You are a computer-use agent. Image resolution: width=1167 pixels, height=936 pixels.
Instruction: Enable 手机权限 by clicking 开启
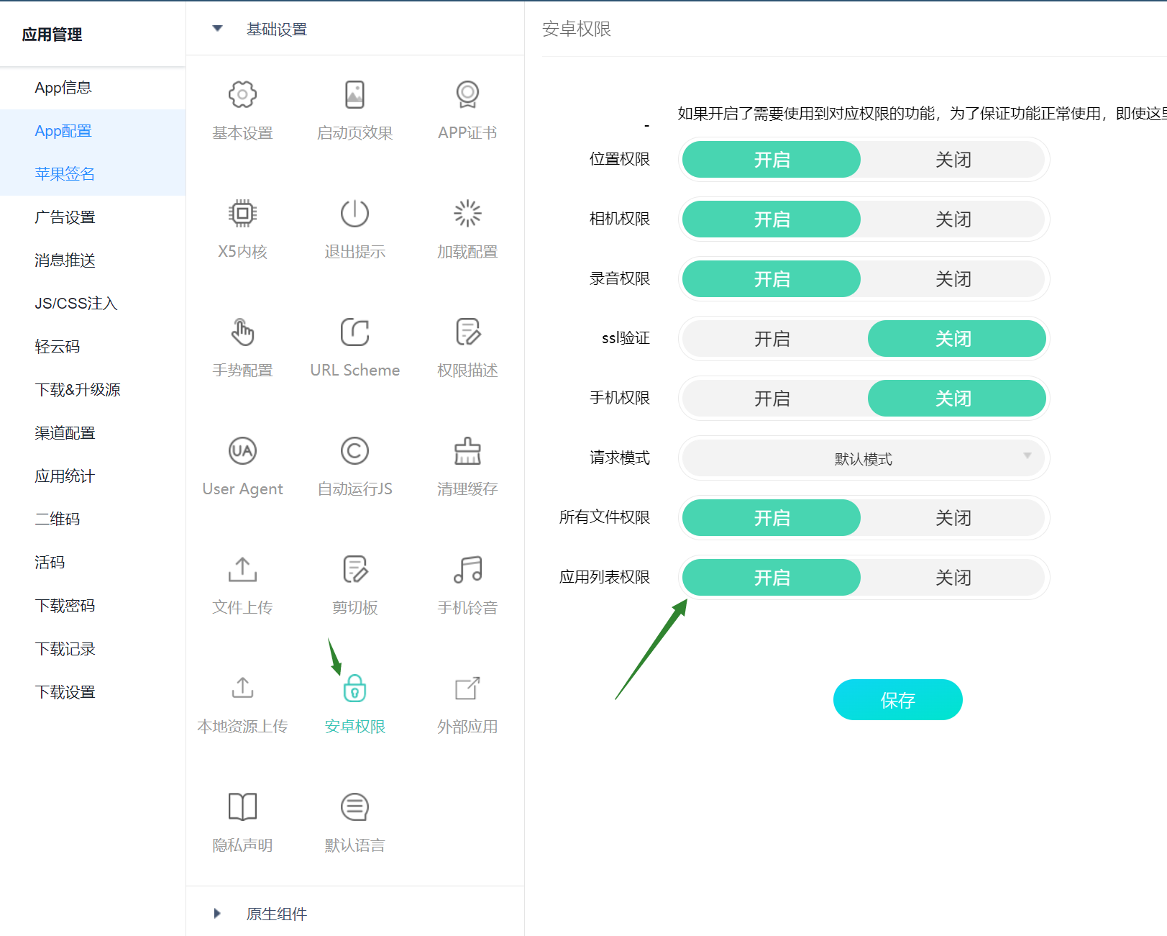click(x=772, y=399)
